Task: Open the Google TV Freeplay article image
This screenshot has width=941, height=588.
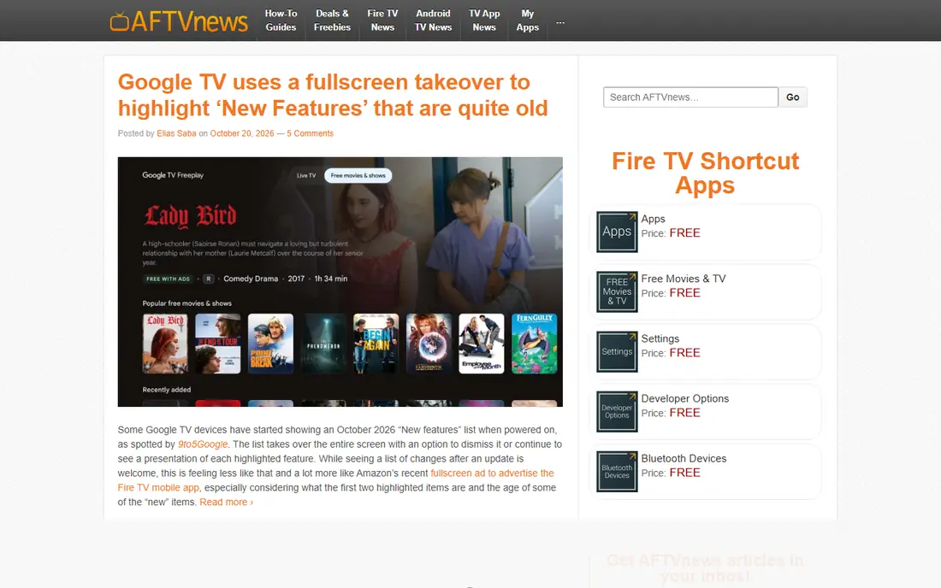Action: (x=340, y=282)
